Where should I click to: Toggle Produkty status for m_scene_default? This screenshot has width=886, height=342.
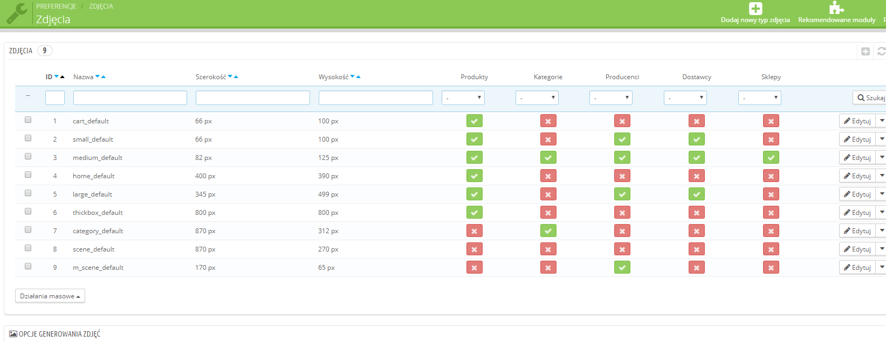point(475,268)
